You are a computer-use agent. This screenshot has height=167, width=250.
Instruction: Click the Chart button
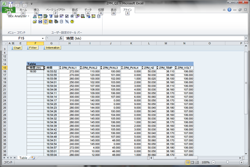point(17,48)
